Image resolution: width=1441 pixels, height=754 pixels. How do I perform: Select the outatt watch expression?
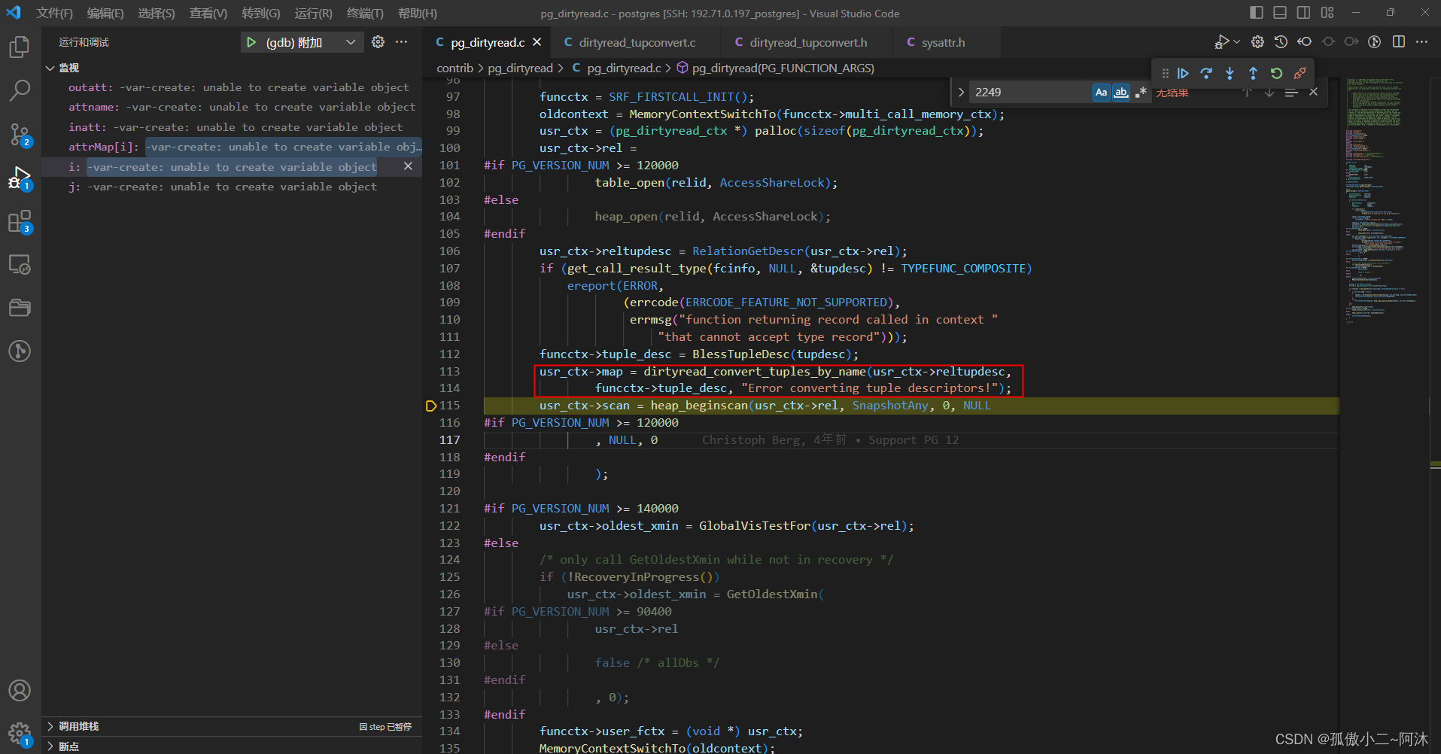tap(232, 87)
